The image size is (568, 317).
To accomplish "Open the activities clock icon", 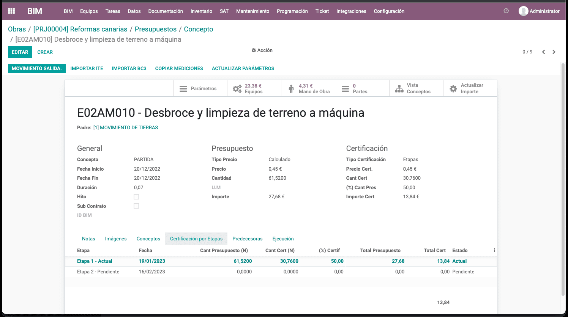I will [506, 11].
